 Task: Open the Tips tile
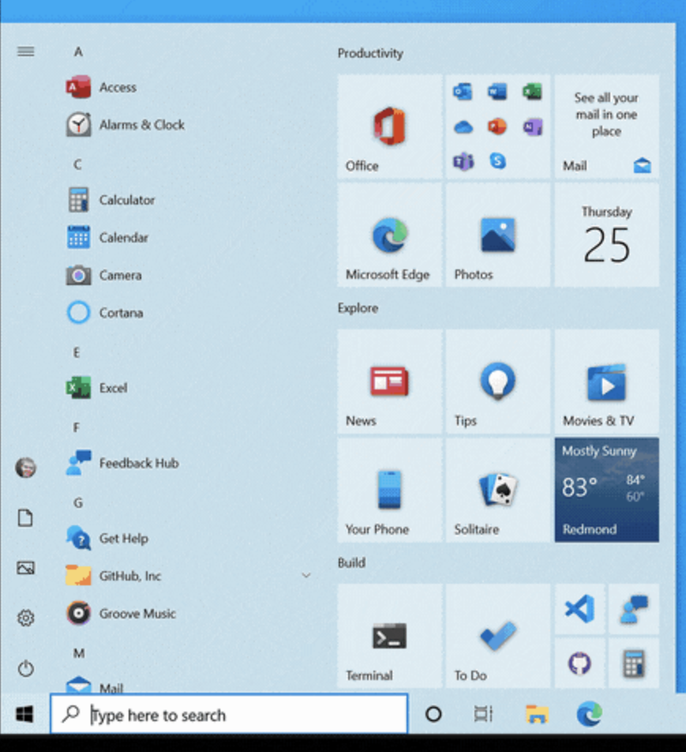tap(498, 382)
